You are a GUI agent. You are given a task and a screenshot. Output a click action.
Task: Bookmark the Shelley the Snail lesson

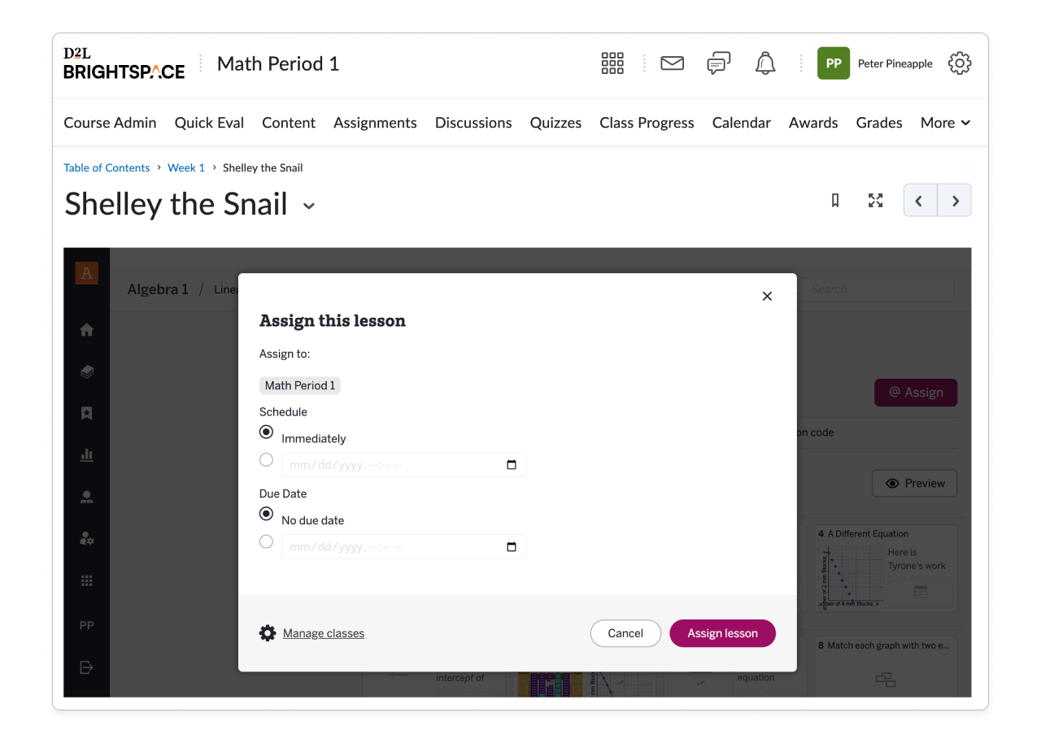point(834,200)
